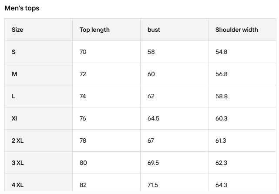279x194 pixels.
Task: Click the M size row label
Action: (14, 74)
